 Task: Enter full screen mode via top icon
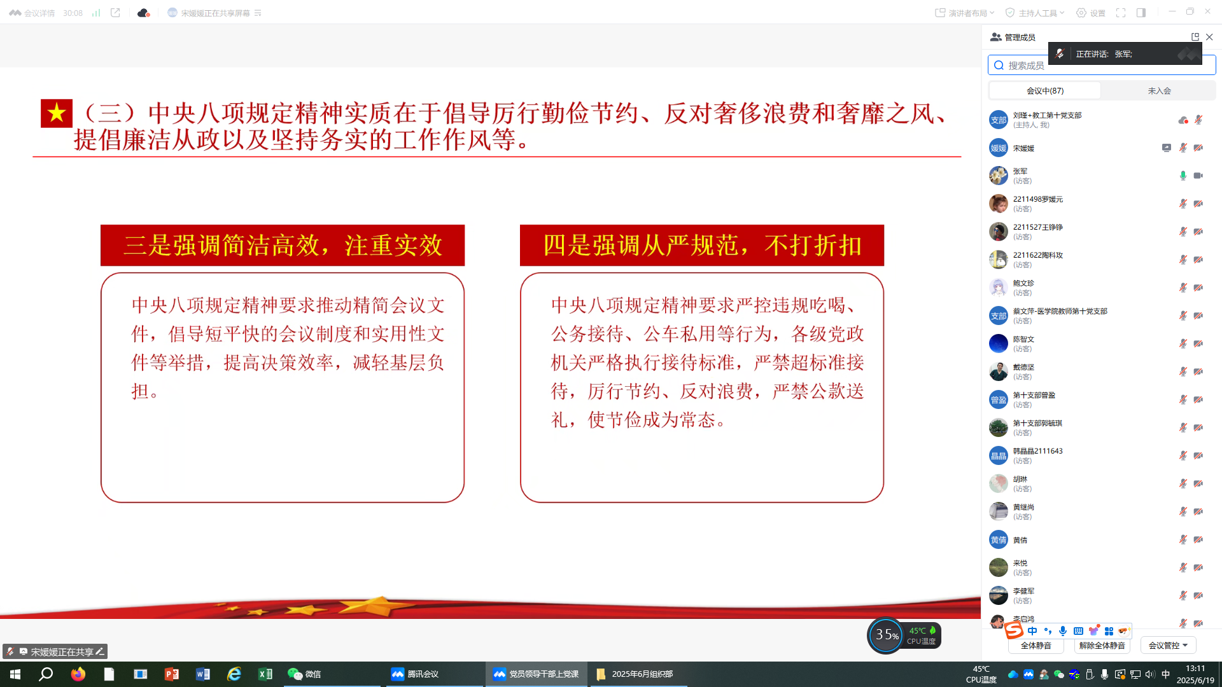1121,13
